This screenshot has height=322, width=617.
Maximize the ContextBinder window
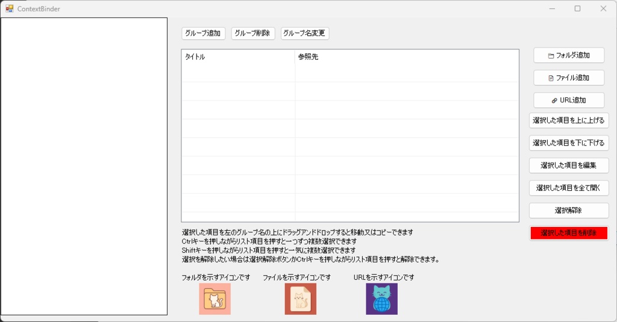(x=577, y=8)
